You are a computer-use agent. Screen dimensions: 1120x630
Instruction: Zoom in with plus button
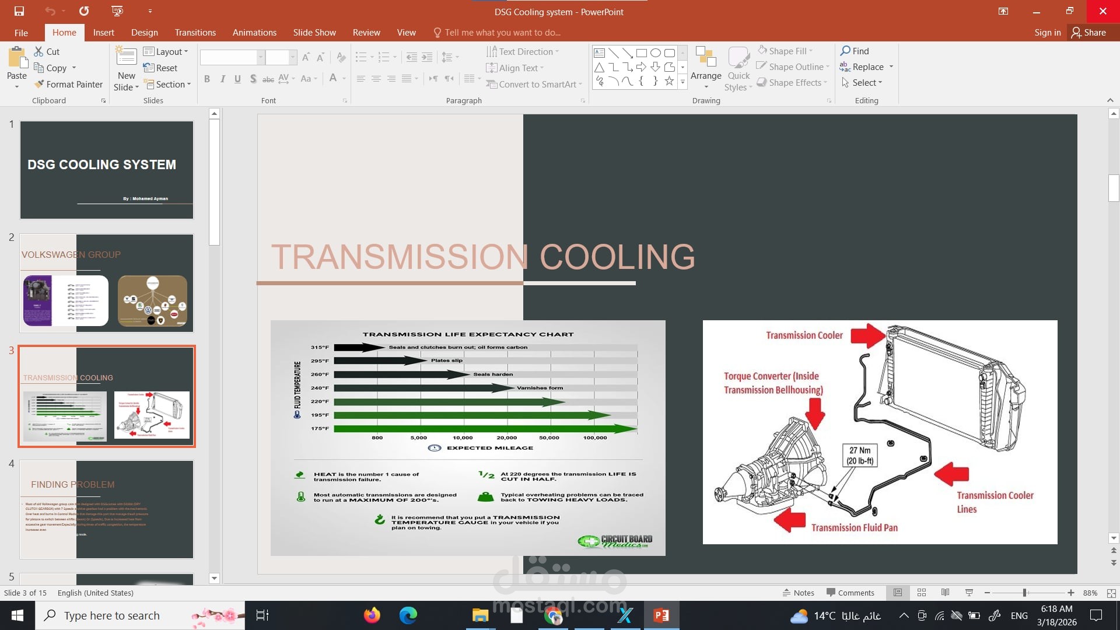click(x=1071, y=593)
